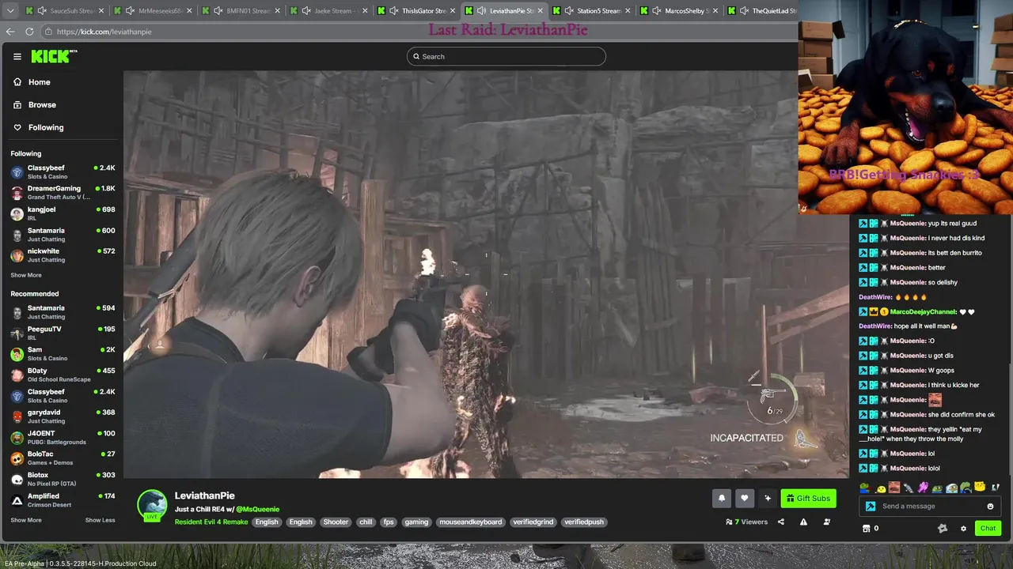Click the gray blob icon beside chat gear
The width and height of the screenshot is (1013, 569).
tap(942, 528)
